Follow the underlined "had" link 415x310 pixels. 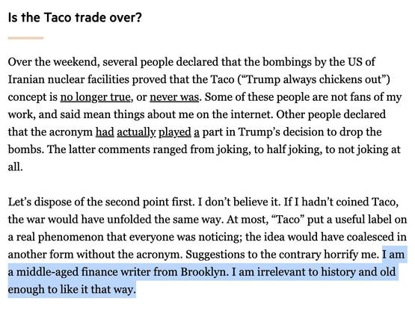105,131
